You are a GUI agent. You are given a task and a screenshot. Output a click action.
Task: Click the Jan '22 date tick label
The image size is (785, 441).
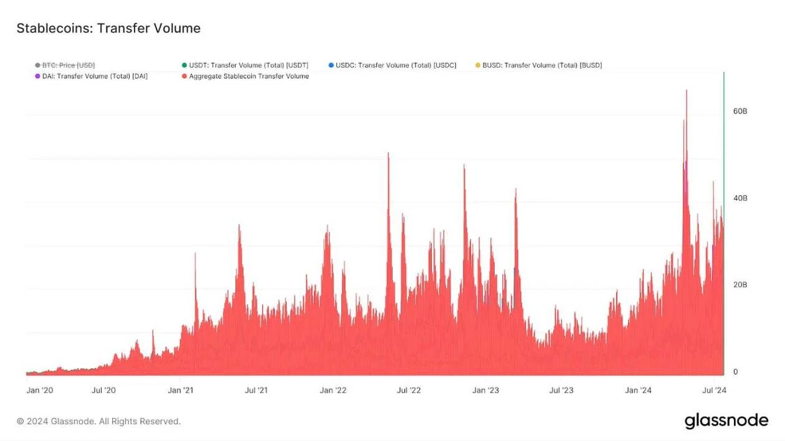tap(333, 391)
